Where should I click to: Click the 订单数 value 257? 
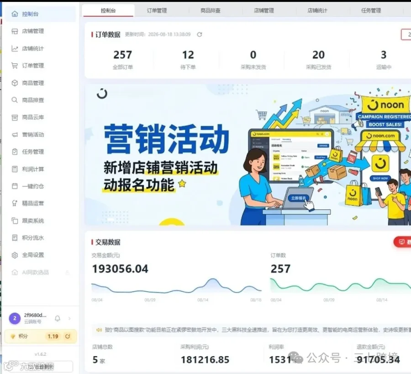tap(280, 269)
